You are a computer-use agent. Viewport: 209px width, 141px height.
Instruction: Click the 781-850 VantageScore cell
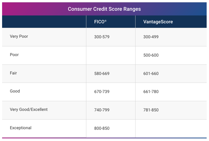[x=151, y=110]
